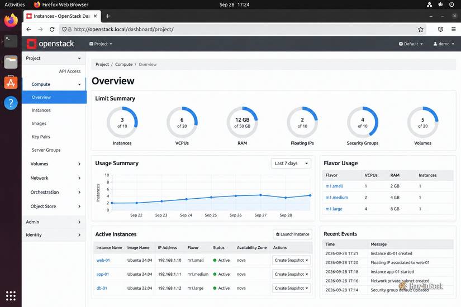Select API Access in the sidebar

pos(70,71)
